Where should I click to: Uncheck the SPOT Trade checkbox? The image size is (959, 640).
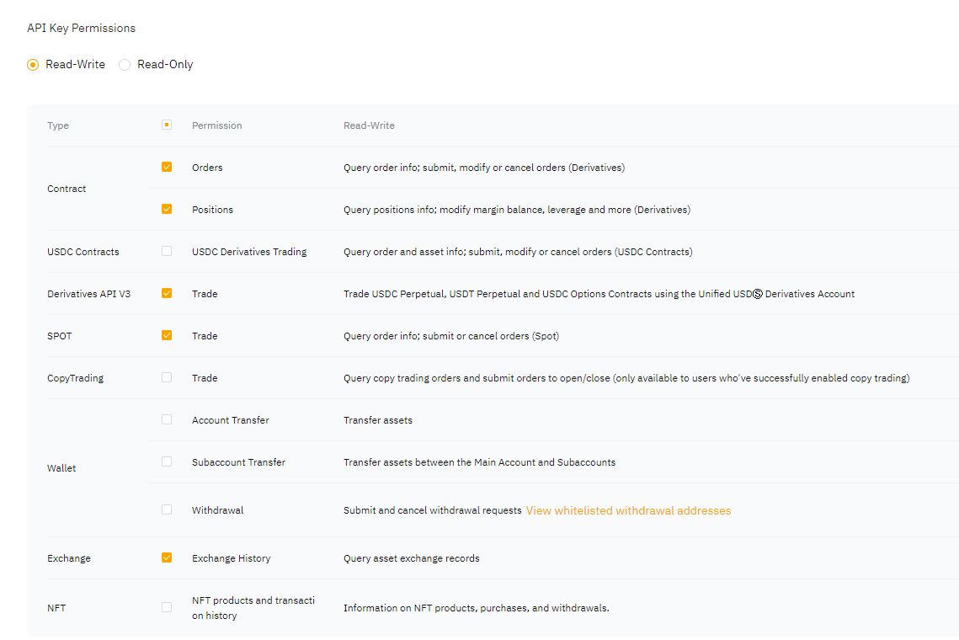pyautogui.click(x=167, y=335)
